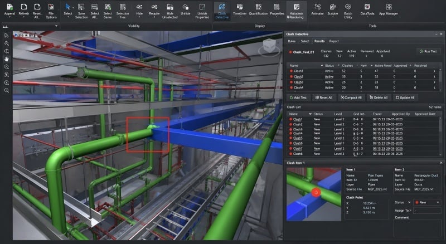The width and height of the screenshot is (446, 244).
Task: Select the pan hand navigation tool
Action: [x=7, y=59]
